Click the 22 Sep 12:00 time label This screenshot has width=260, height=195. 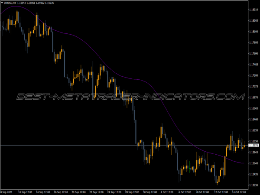(96, 192)
